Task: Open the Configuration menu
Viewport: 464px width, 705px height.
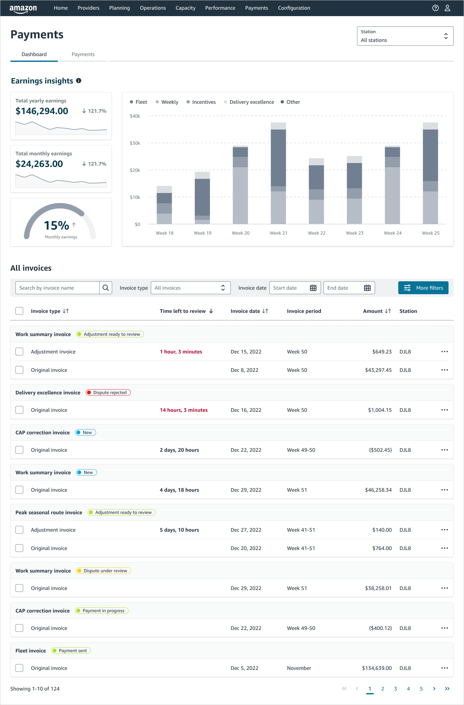Action: 294,8
